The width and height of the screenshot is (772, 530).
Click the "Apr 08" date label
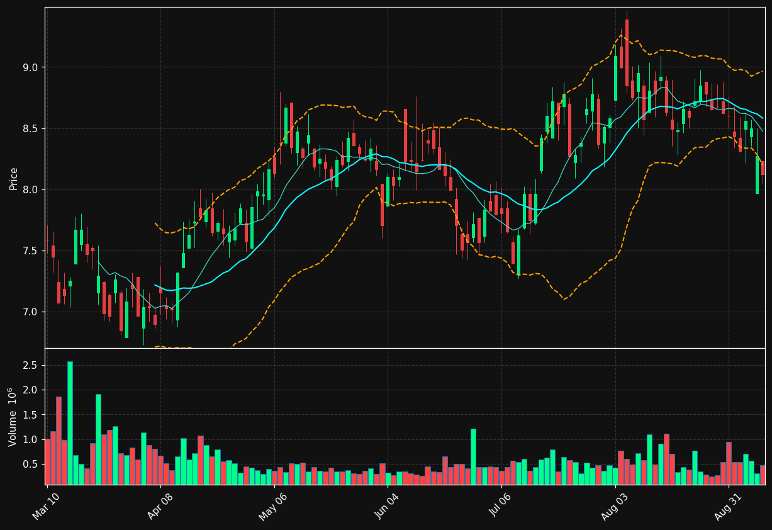tap(159, 505)
